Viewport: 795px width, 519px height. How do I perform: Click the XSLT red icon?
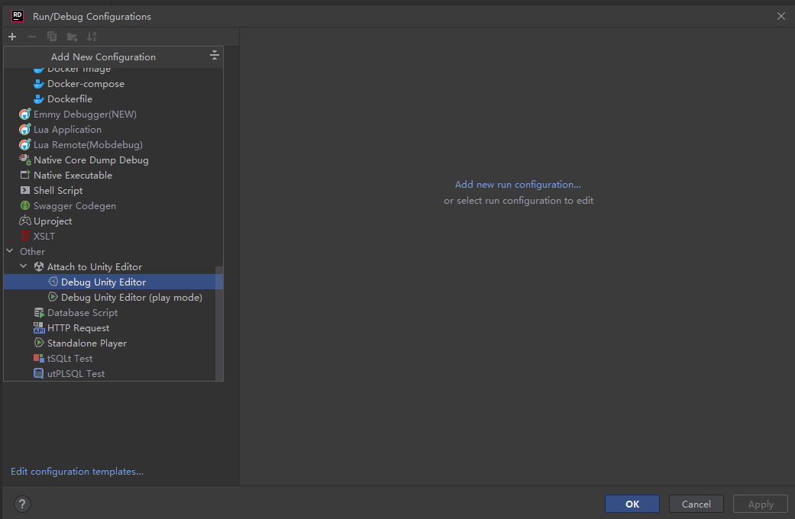pyautogui.click(x=25, y=236)
